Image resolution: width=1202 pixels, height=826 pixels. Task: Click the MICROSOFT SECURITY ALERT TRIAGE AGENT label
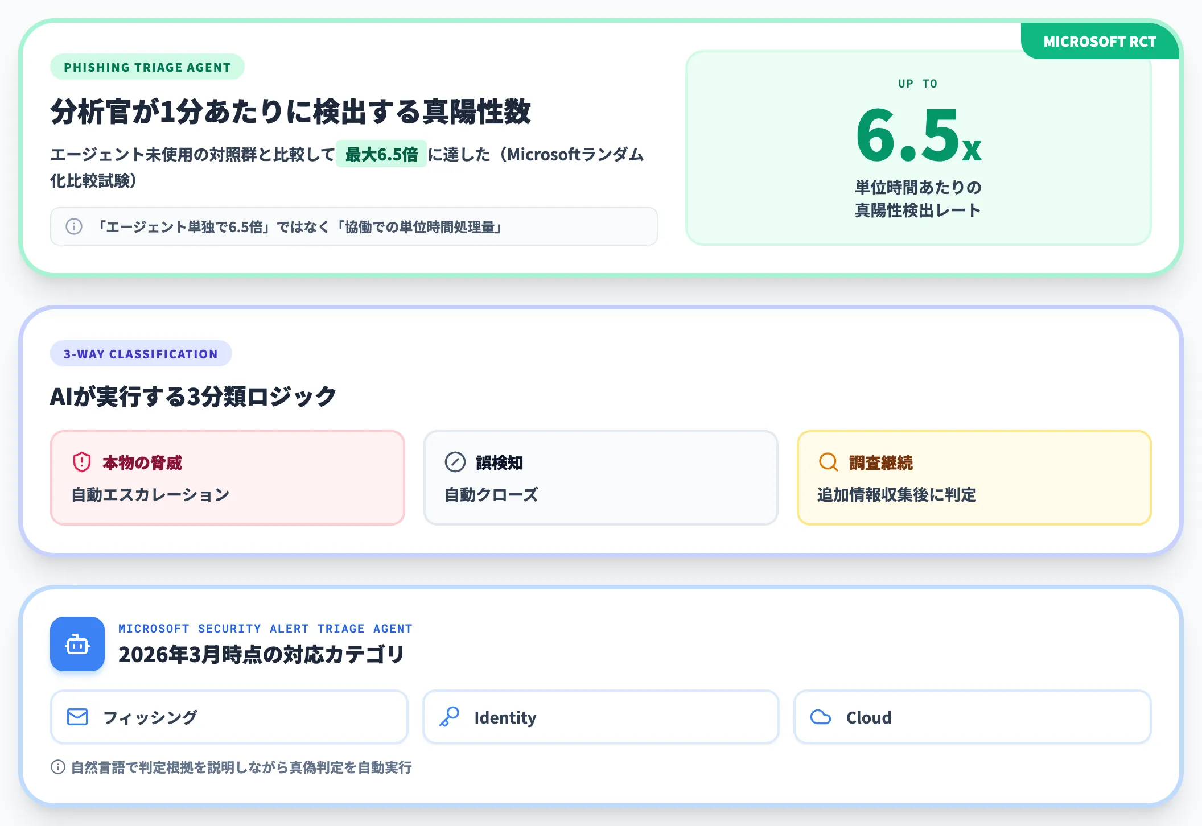(265, 629)
